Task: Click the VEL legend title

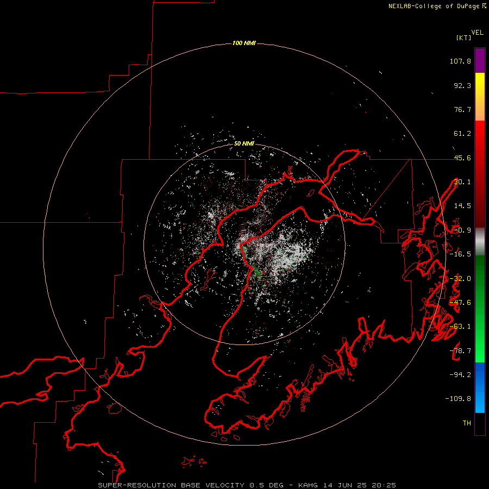Action: pos(478,33)
